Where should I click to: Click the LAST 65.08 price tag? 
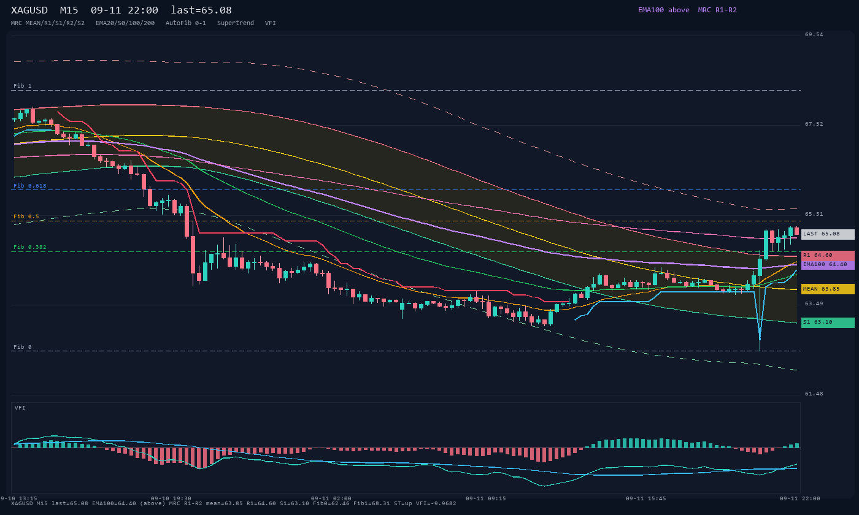828,234
